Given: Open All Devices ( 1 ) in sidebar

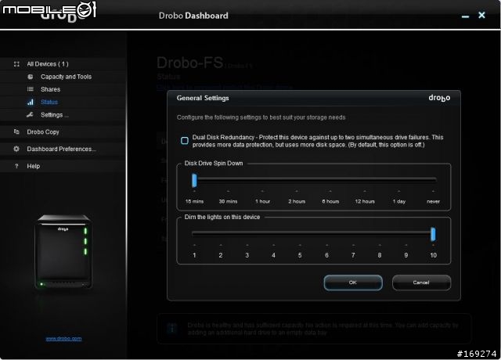Looking at the screenshot, I should pyautogui.click(x=48, y=64).
